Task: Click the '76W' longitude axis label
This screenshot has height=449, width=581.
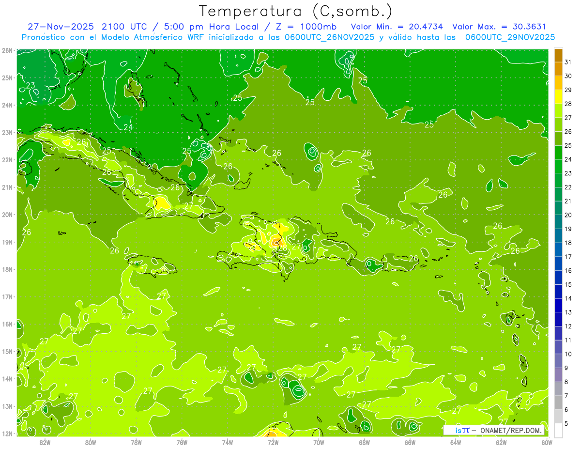Action: click(x=182, y=442)
